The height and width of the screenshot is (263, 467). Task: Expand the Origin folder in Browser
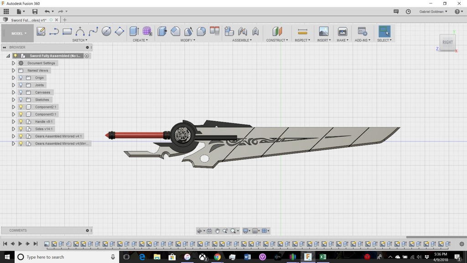point(13,78)
